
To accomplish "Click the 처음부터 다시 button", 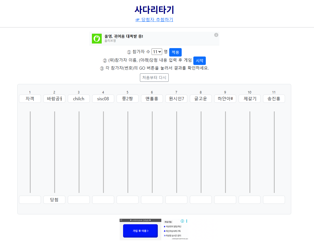I will [154, 78].
